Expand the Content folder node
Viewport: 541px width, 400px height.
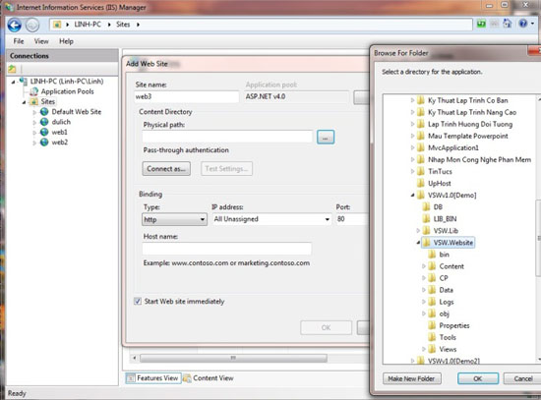coord(424,266)
